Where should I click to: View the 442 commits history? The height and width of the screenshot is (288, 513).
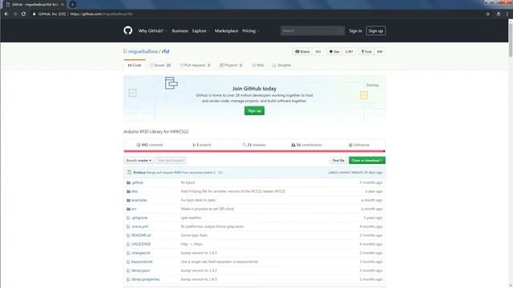[x=150, y=145]
